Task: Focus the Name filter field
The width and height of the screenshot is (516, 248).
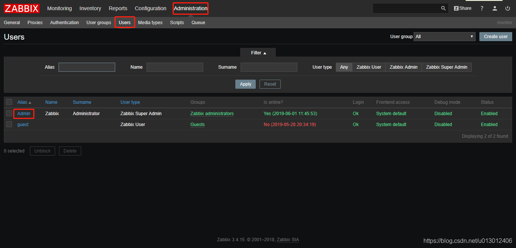Action: (x=175, y=67)
